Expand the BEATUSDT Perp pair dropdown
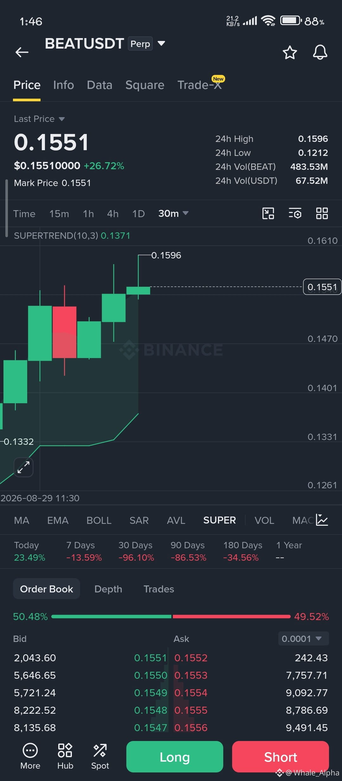This screenshot has width=342, height=781. (161, 43)
